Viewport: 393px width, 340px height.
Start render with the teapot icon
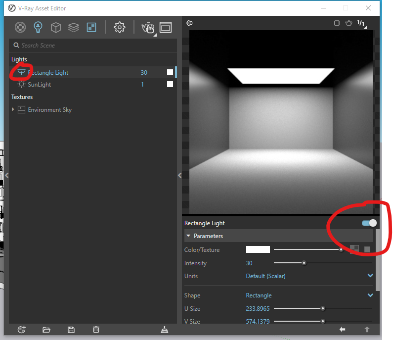pos(147,28)
